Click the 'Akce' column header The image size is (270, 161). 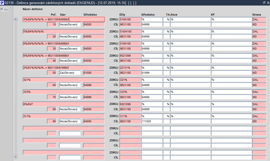(x=174, y=15)
